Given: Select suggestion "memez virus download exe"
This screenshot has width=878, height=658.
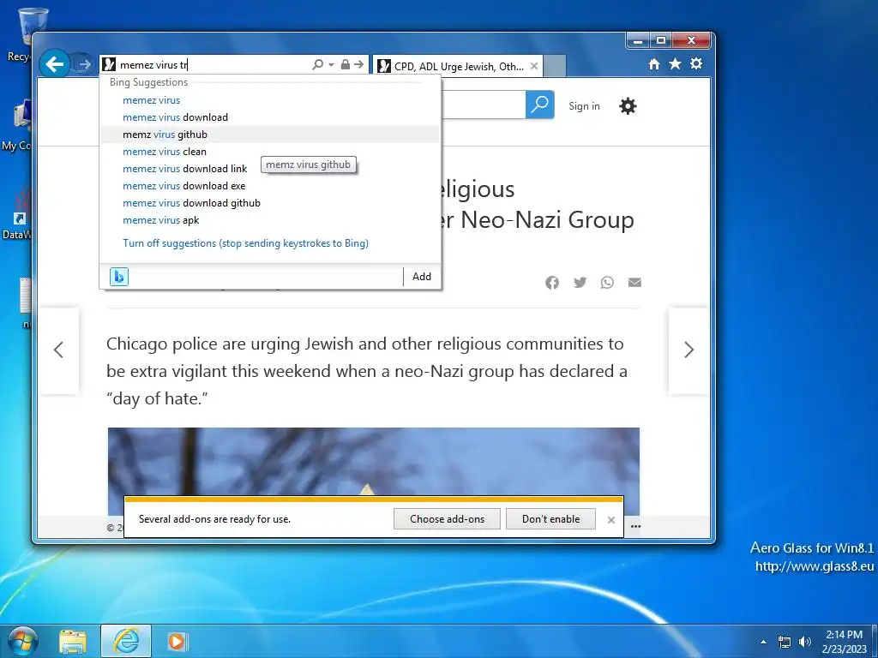Looking at the screenshot, I should coord(270,186).
